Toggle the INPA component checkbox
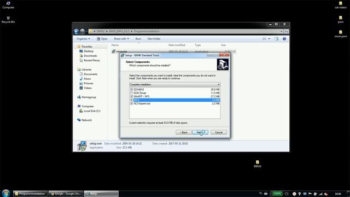350x197 pixels. tap(132, 100)
